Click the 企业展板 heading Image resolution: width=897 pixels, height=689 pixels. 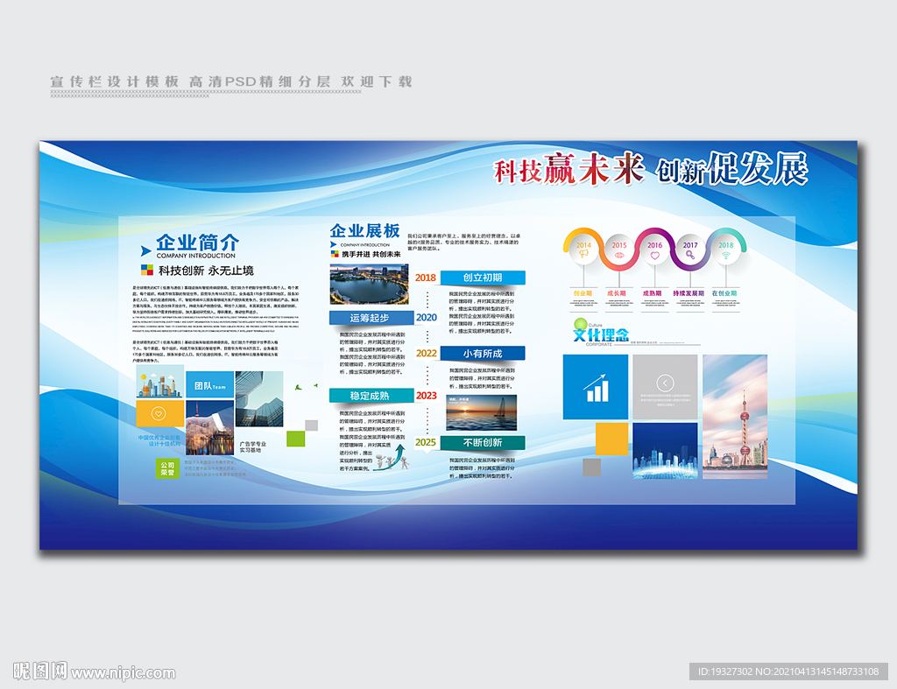coord(365,230)
